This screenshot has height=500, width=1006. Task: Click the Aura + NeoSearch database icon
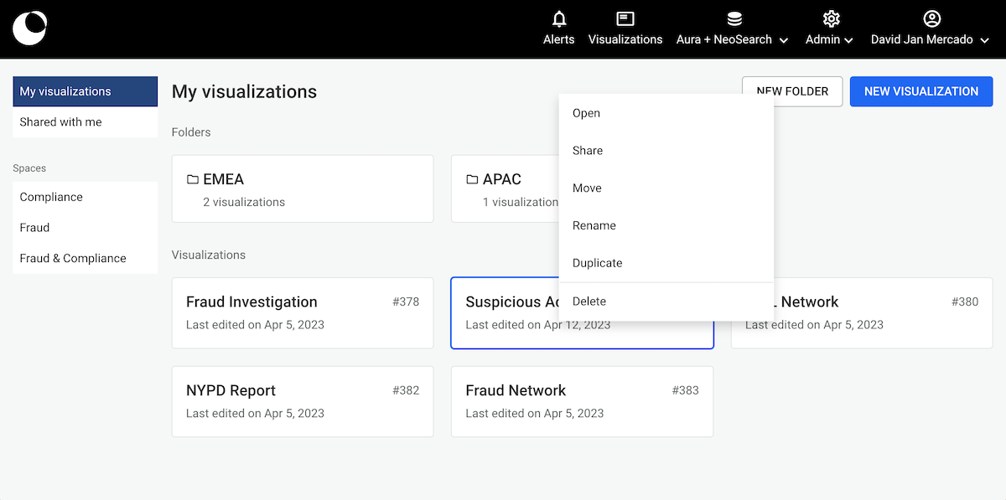734,19
